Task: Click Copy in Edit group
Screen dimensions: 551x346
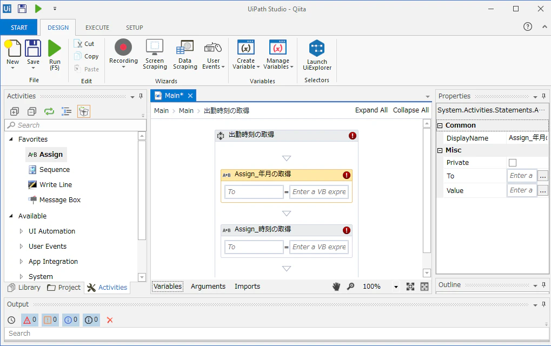Action: 87,56
